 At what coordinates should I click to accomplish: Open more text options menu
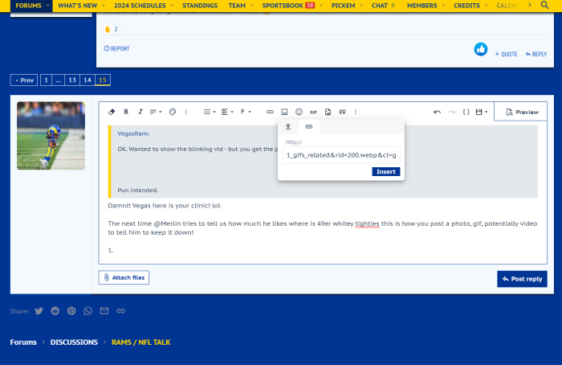(185, 112)
